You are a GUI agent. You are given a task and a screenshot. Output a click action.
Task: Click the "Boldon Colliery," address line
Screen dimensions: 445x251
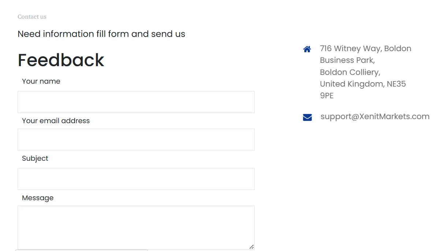(x=350, y=72)
